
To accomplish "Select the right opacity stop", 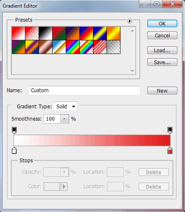I will pos(170,130).
